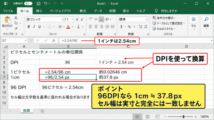Click the decrease indent icon
Viewport: 214px width, 120px height.
coord(107,27)
